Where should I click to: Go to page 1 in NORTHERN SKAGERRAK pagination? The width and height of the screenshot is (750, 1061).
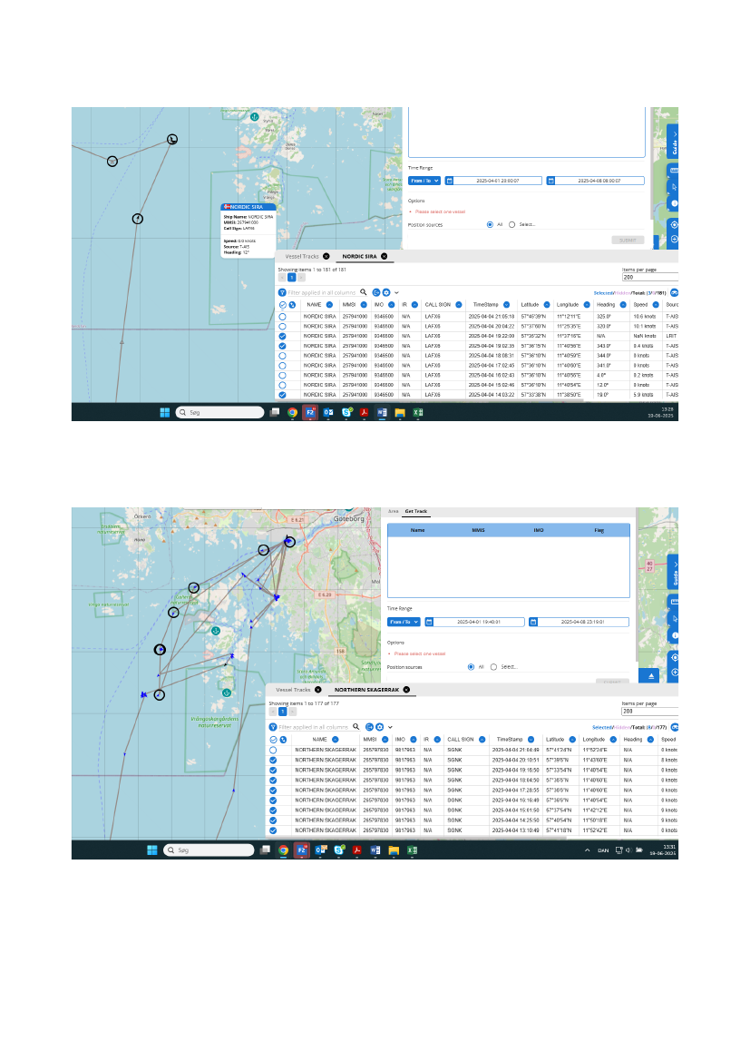click(x=282, y=712)
